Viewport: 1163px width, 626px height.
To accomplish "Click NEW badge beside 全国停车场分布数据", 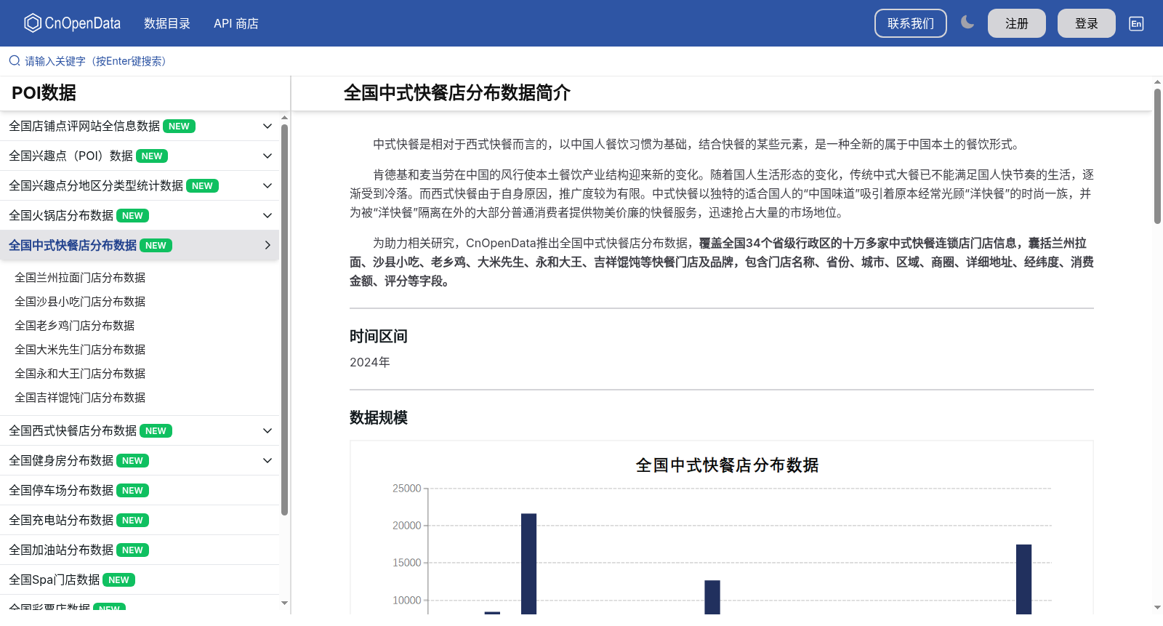I will pos(132,491).
